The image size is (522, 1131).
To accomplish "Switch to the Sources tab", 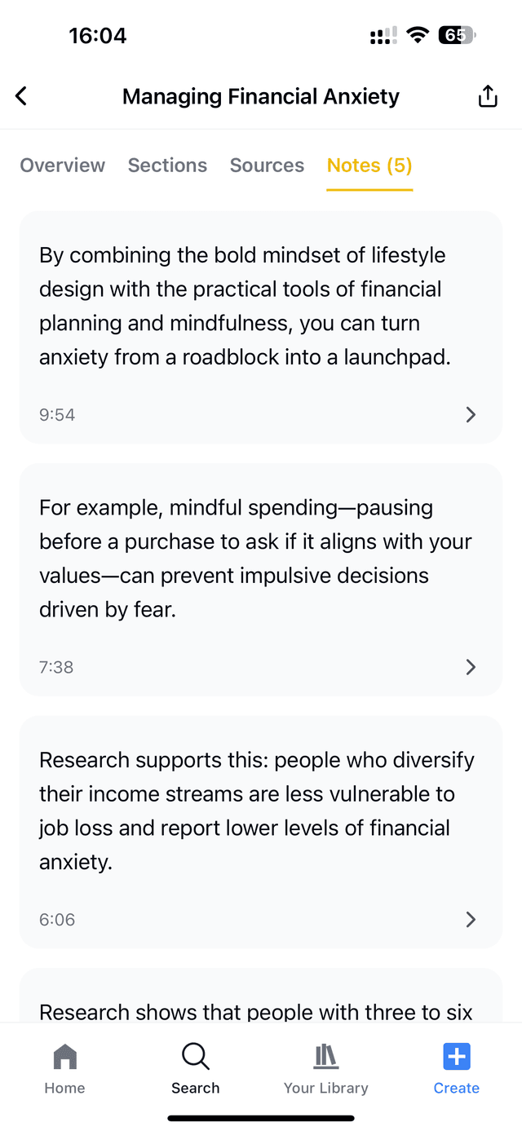I will point(267,166).
